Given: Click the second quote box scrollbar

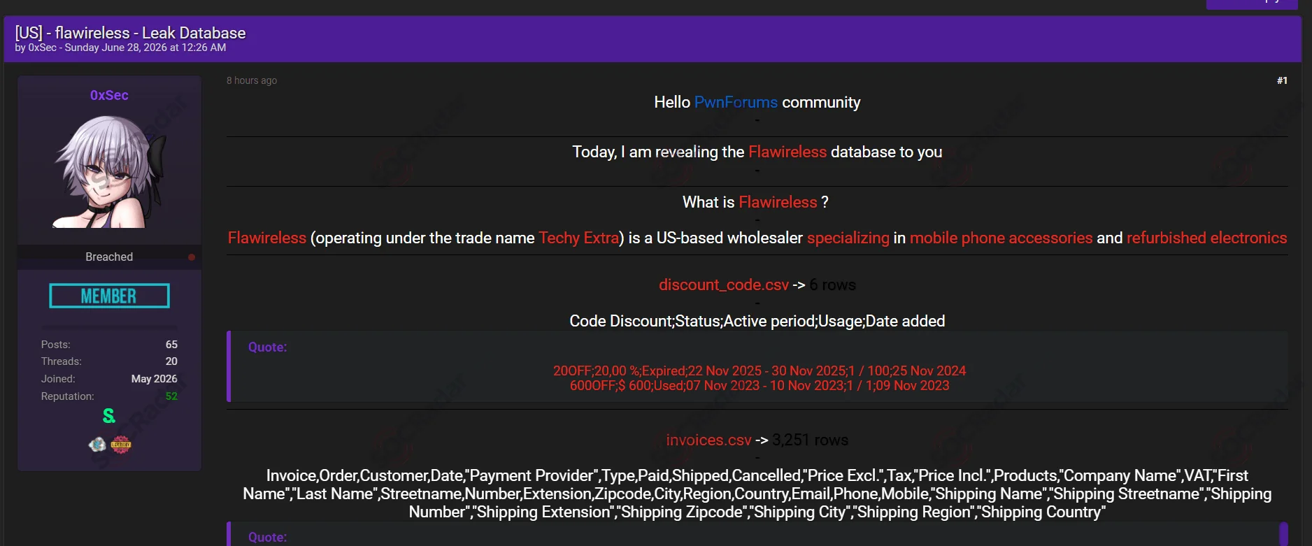Looking at the screenshot, I should point(1283,534).
